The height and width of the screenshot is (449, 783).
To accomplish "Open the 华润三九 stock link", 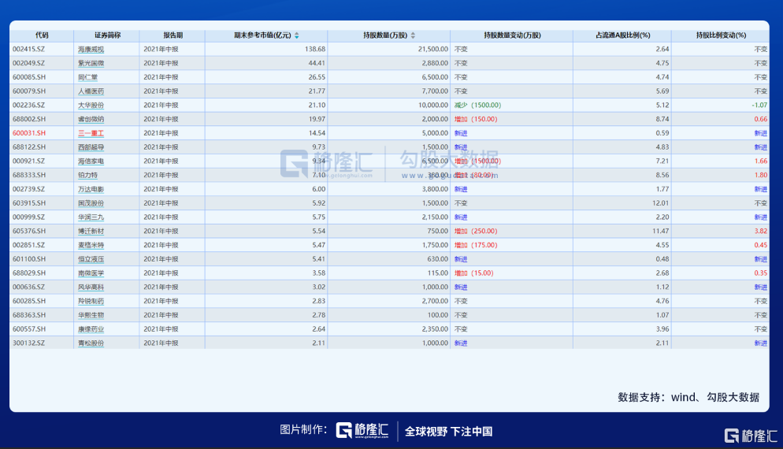I will tap(91, 217).
